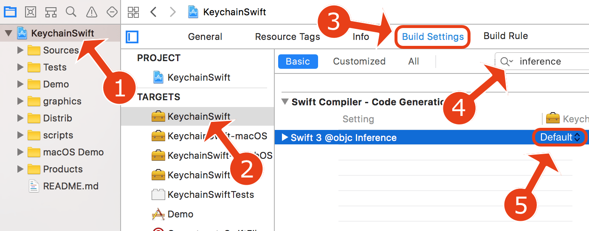The height and width of the screenshot is (231, 589).
Task: Show Customized build settings
Action: pos(359,61)
